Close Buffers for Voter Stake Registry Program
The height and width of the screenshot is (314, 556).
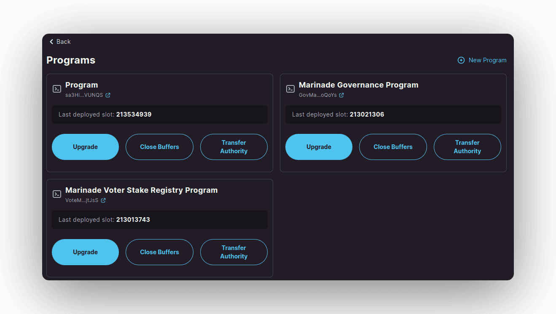[159, 252]
